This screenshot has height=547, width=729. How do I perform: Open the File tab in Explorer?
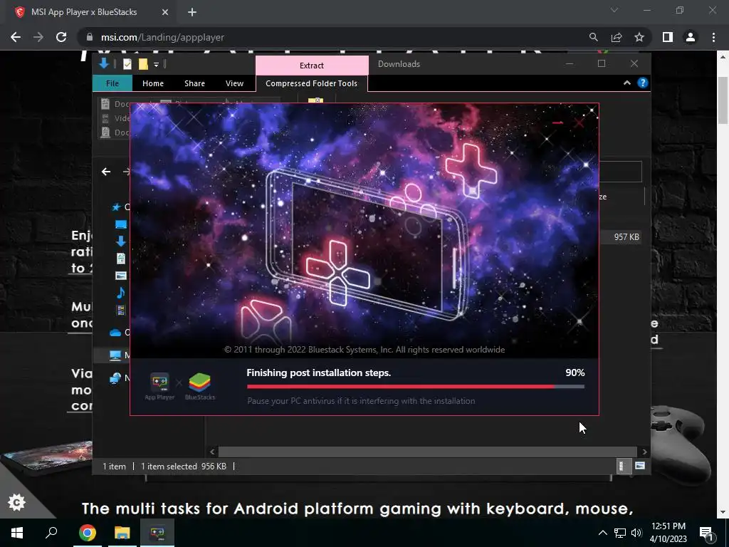[112, 83]
